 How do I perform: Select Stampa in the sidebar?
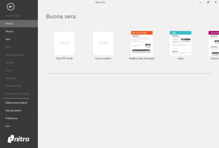coord(19,62)
